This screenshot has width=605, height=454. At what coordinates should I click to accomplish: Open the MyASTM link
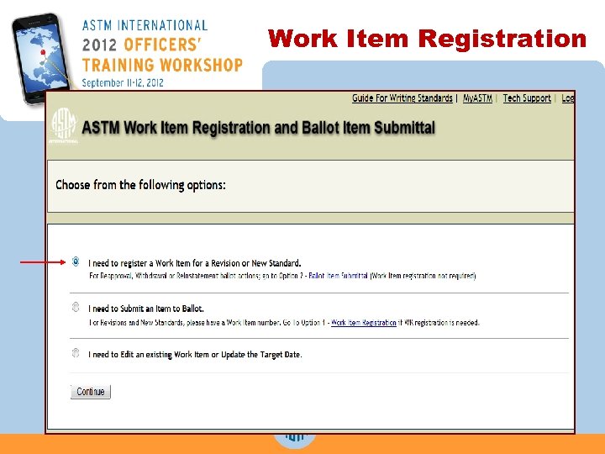coord(477,98)
